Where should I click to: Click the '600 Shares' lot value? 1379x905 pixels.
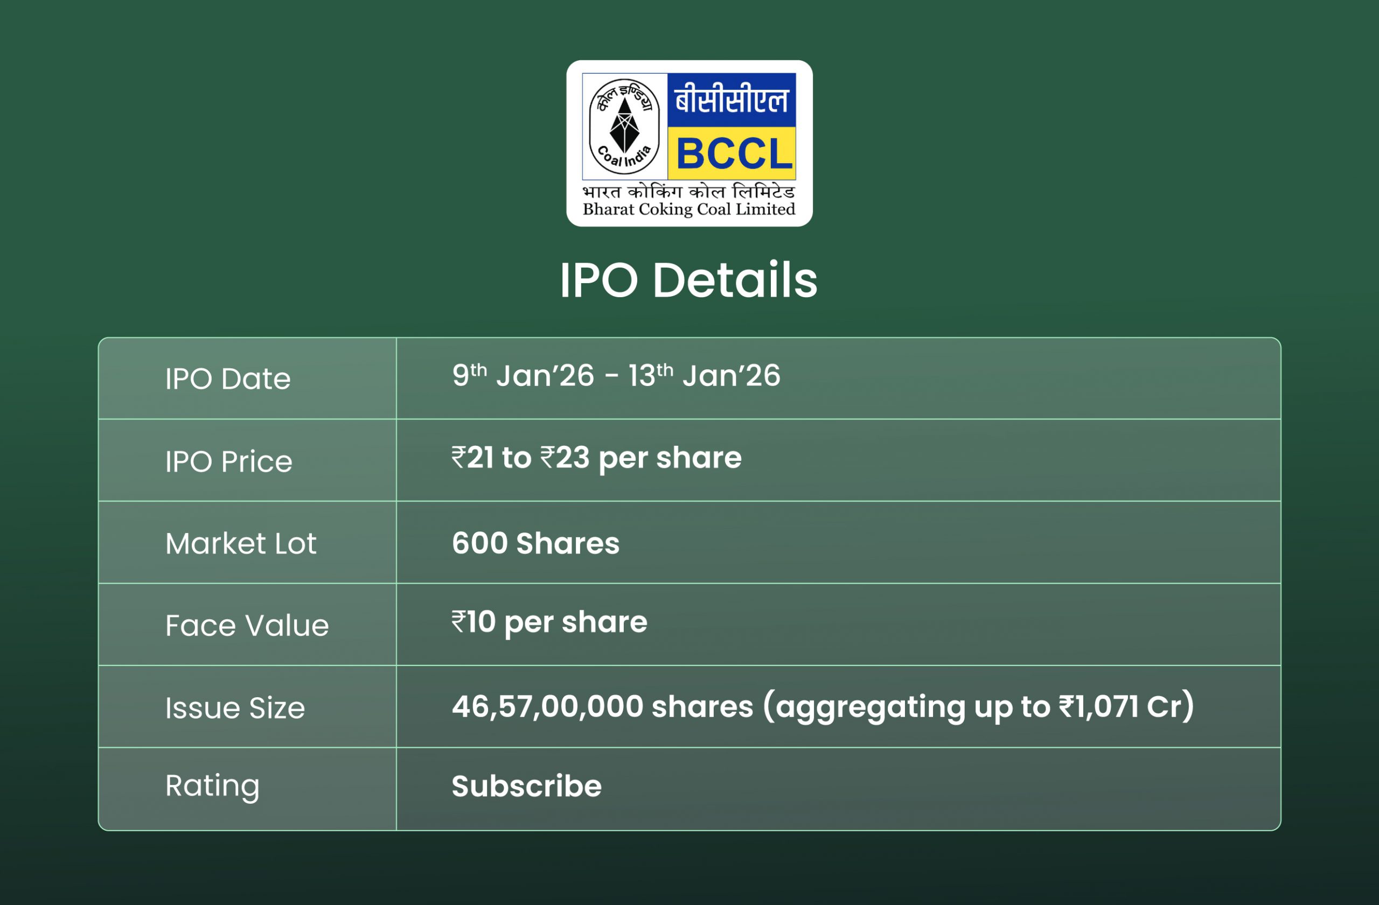[535, 544]
